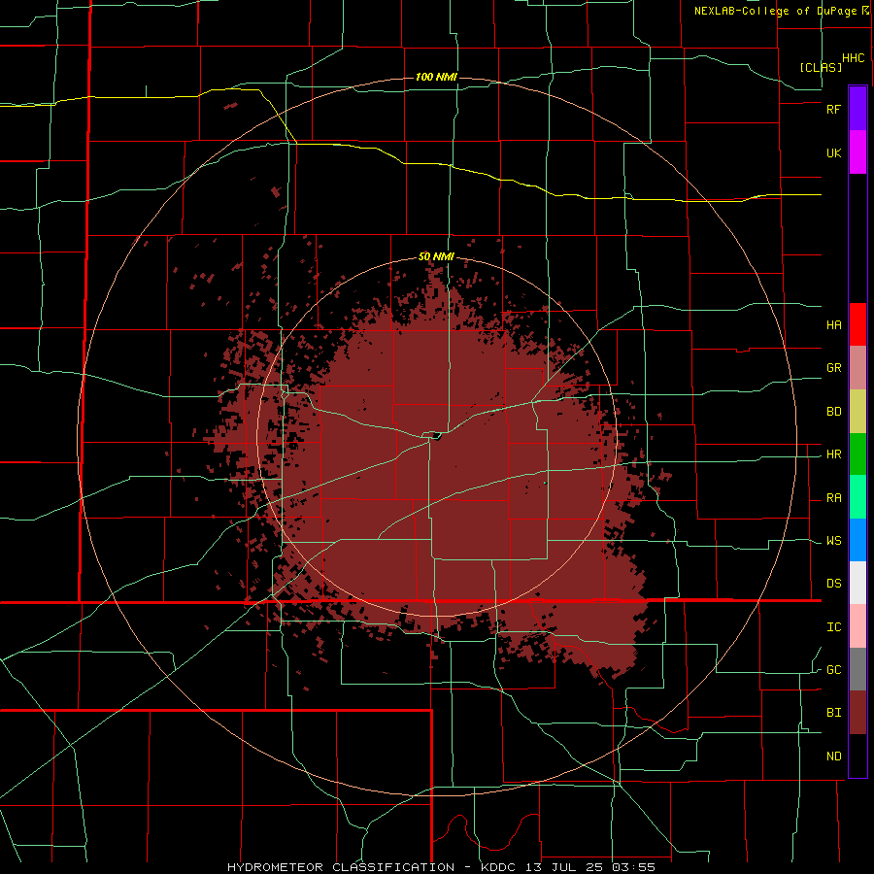This screenshot has width=874, height=874.
Task: Select the dusty pink GR legend swatch
Action: point(857,367)
